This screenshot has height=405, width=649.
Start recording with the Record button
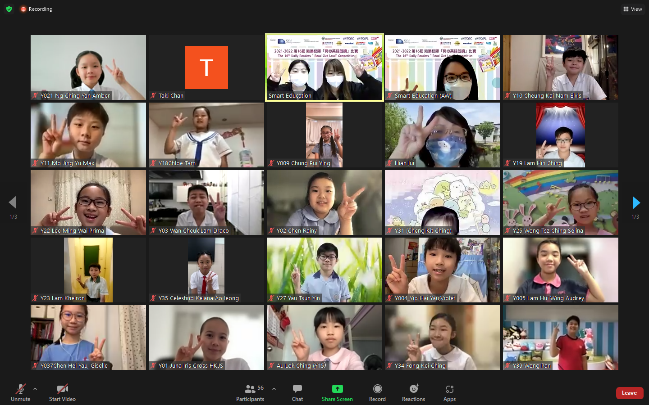coord(377,392)
